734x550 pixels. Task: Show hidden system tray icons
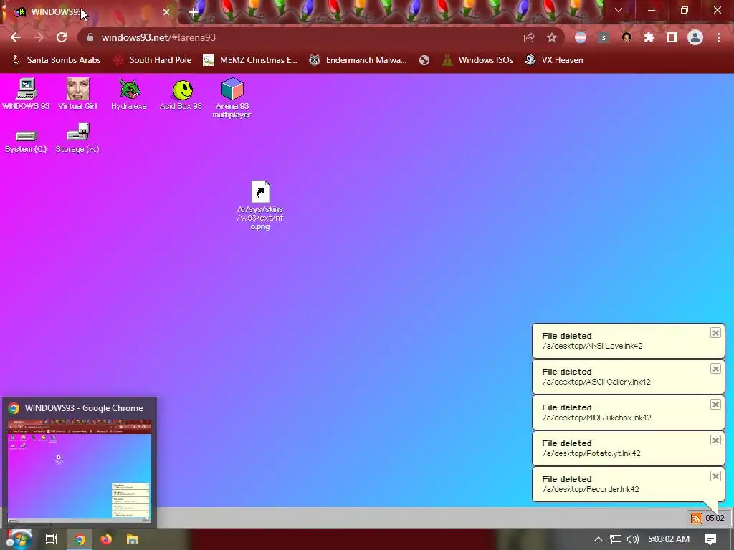coord(599,539)
